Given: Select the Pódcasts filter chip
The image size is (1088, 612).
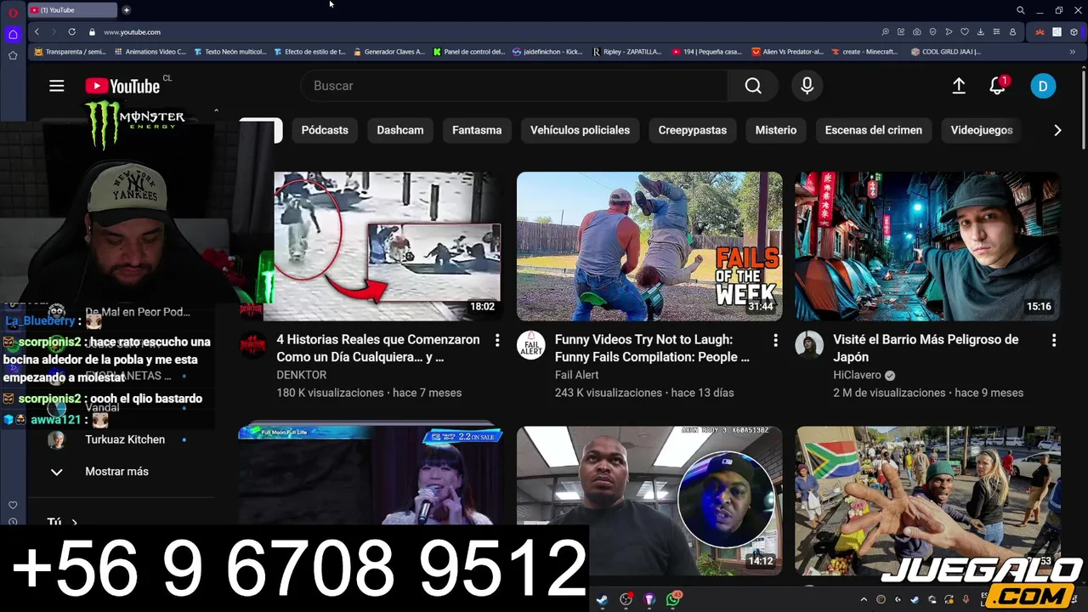Looking at the screenshot, I should (x=325, y=130).
